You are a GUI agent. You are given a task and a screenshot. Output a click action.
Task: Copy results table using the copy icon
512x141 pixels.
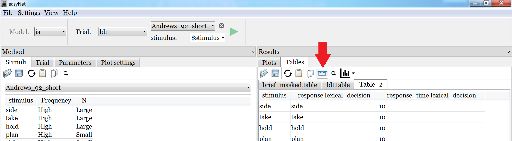pos(310,73)
